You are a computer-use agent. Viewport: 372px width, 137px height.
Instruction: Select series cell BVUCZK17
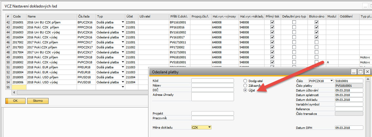pos(86,52)
